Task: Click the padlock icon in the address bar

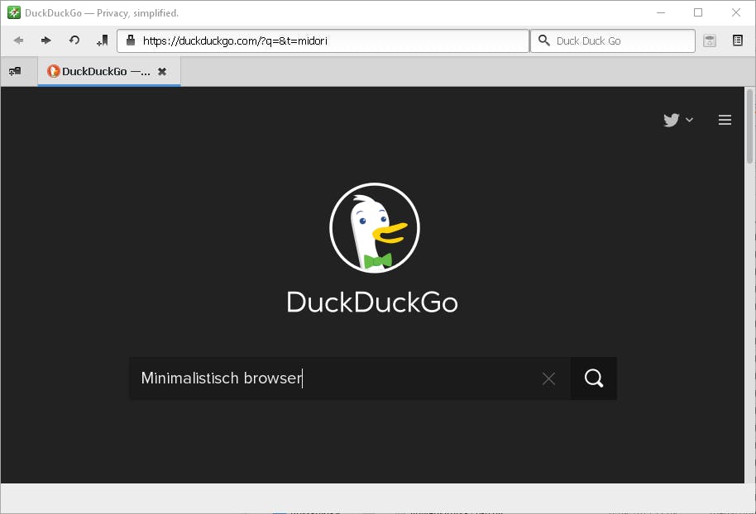Action: 130,40
